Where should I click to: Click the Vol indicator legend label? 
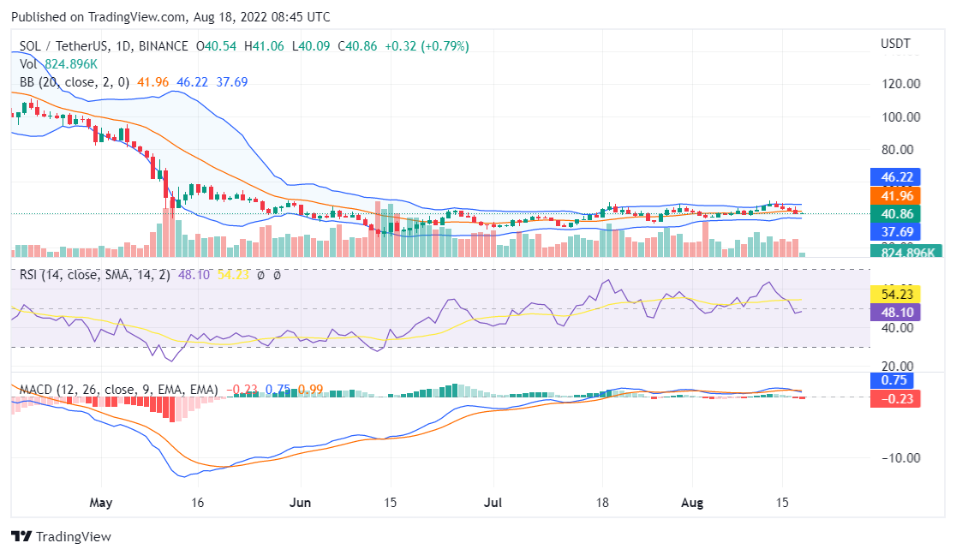tap(28, 64)
